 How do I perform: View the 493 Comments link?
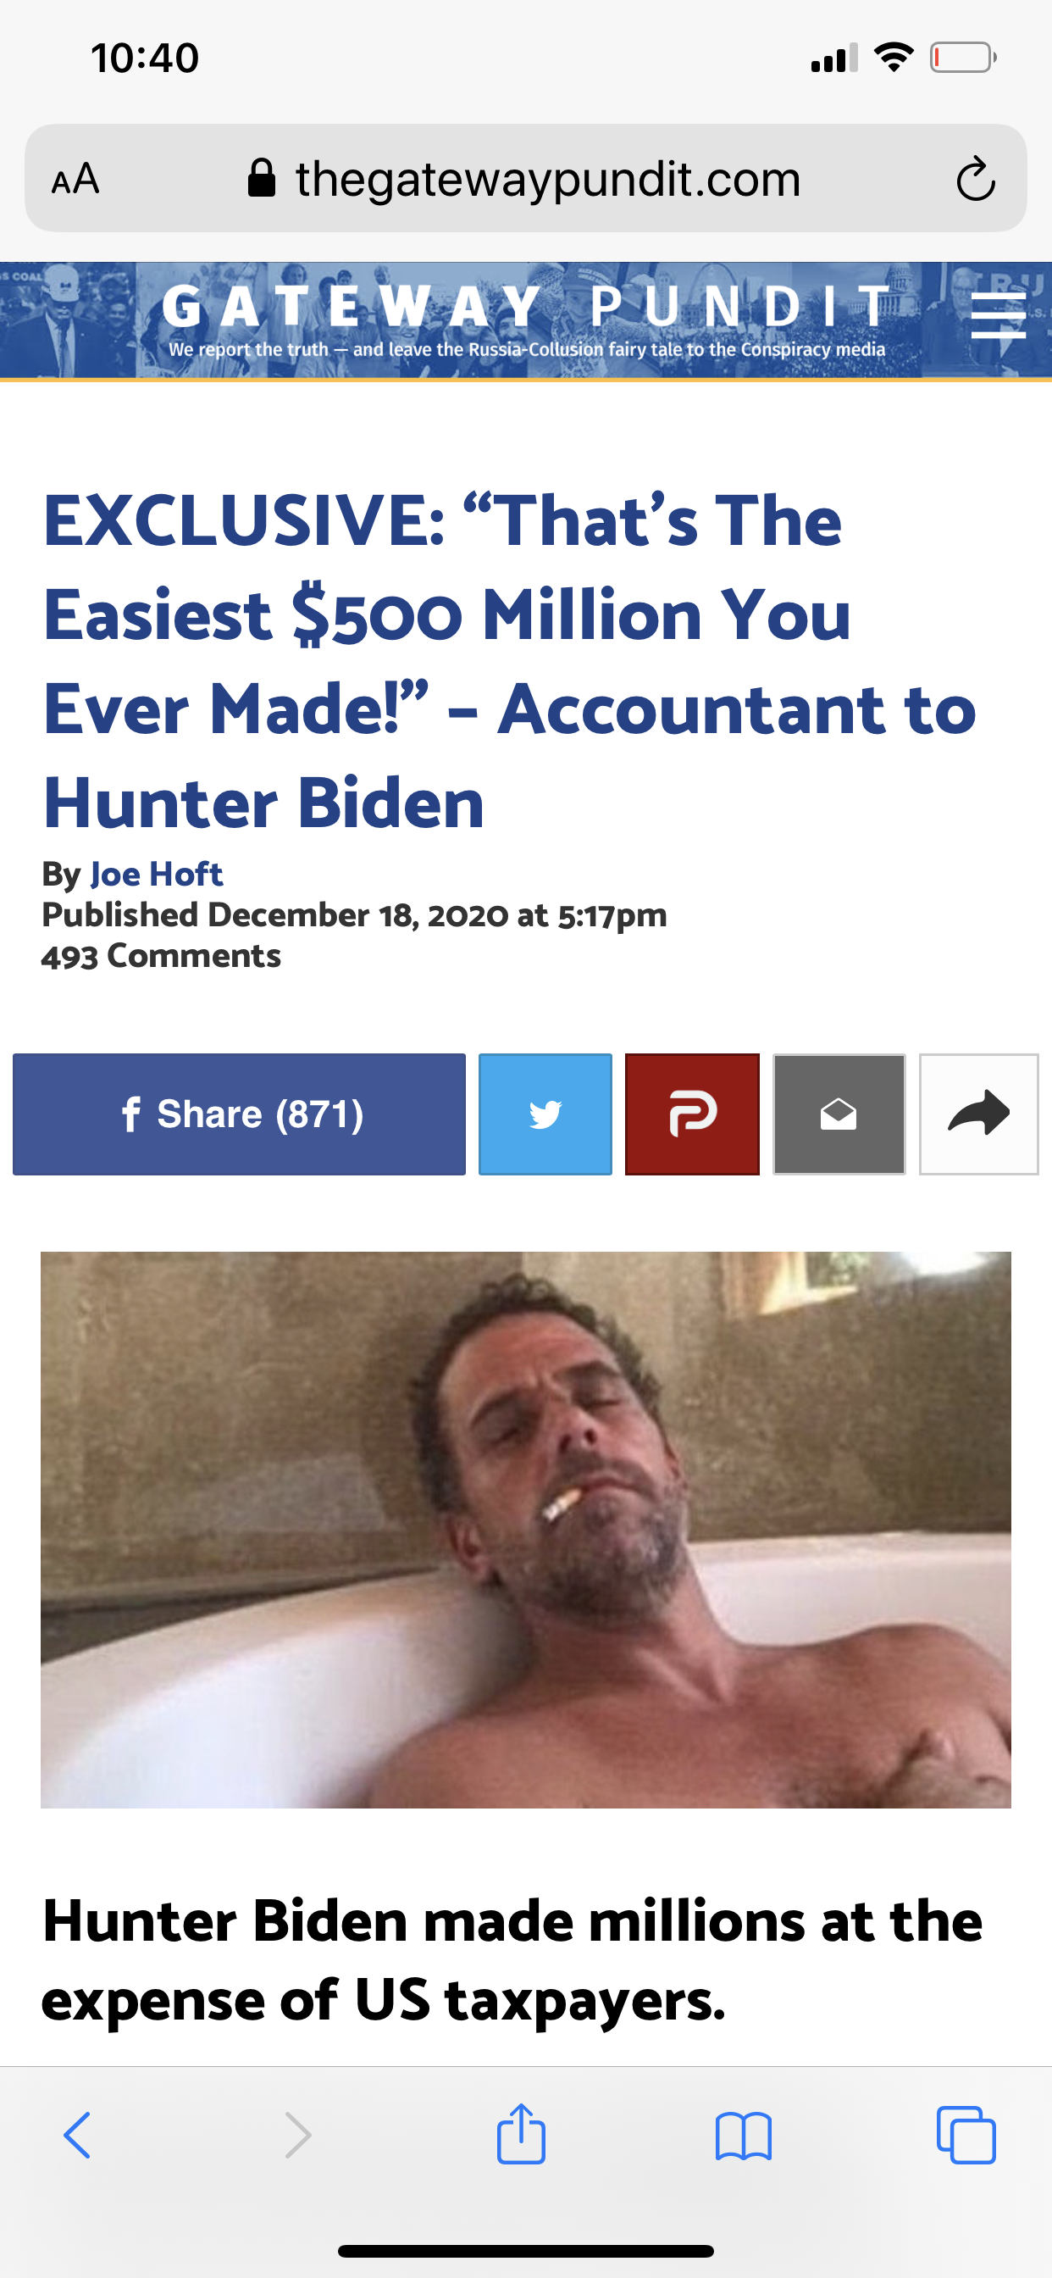[x=161, y=956]
